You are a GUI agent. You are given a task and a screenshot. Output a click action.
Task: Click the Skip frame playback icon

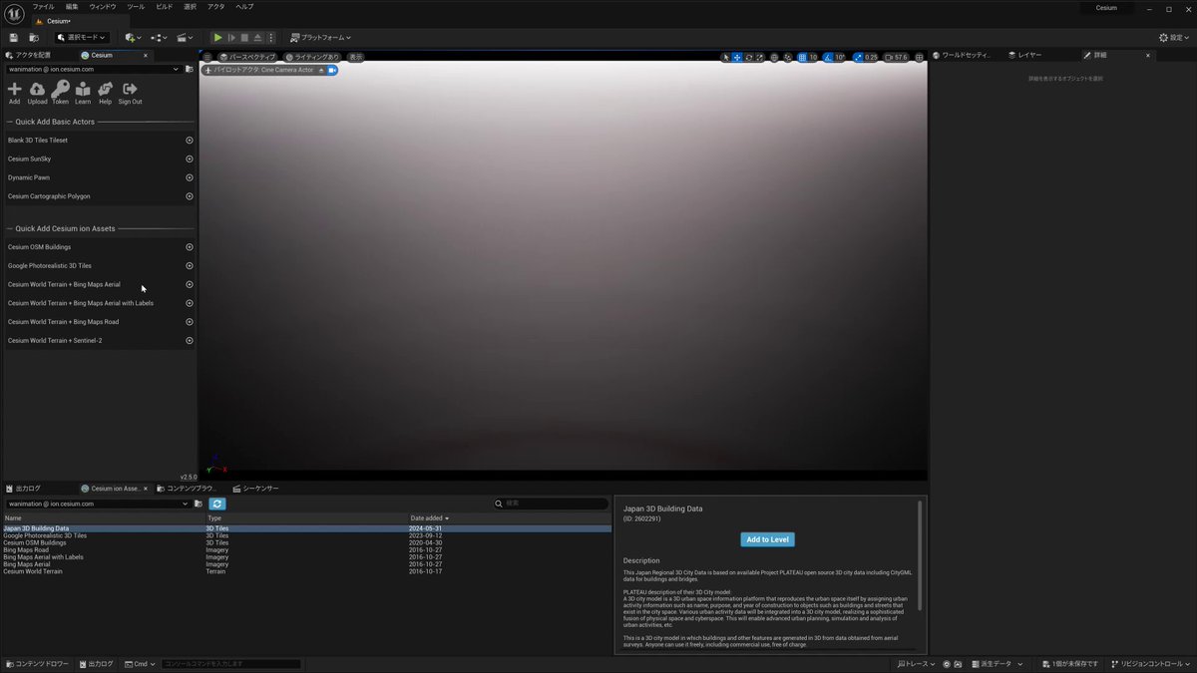[x=231, y=37]
